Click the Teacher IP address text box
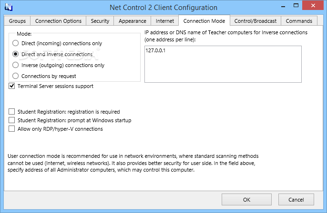Screen dimensions: 327x213 pyautogui.click(x=223, y=64)
